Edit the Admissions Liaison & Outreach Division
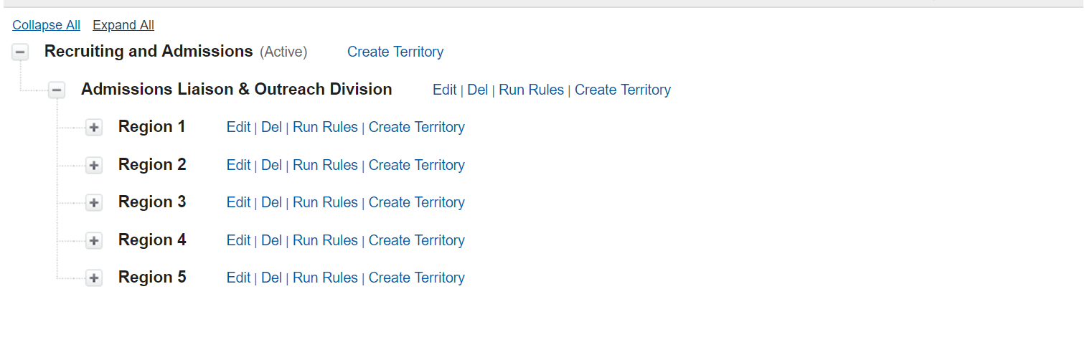 click(444, 90)
